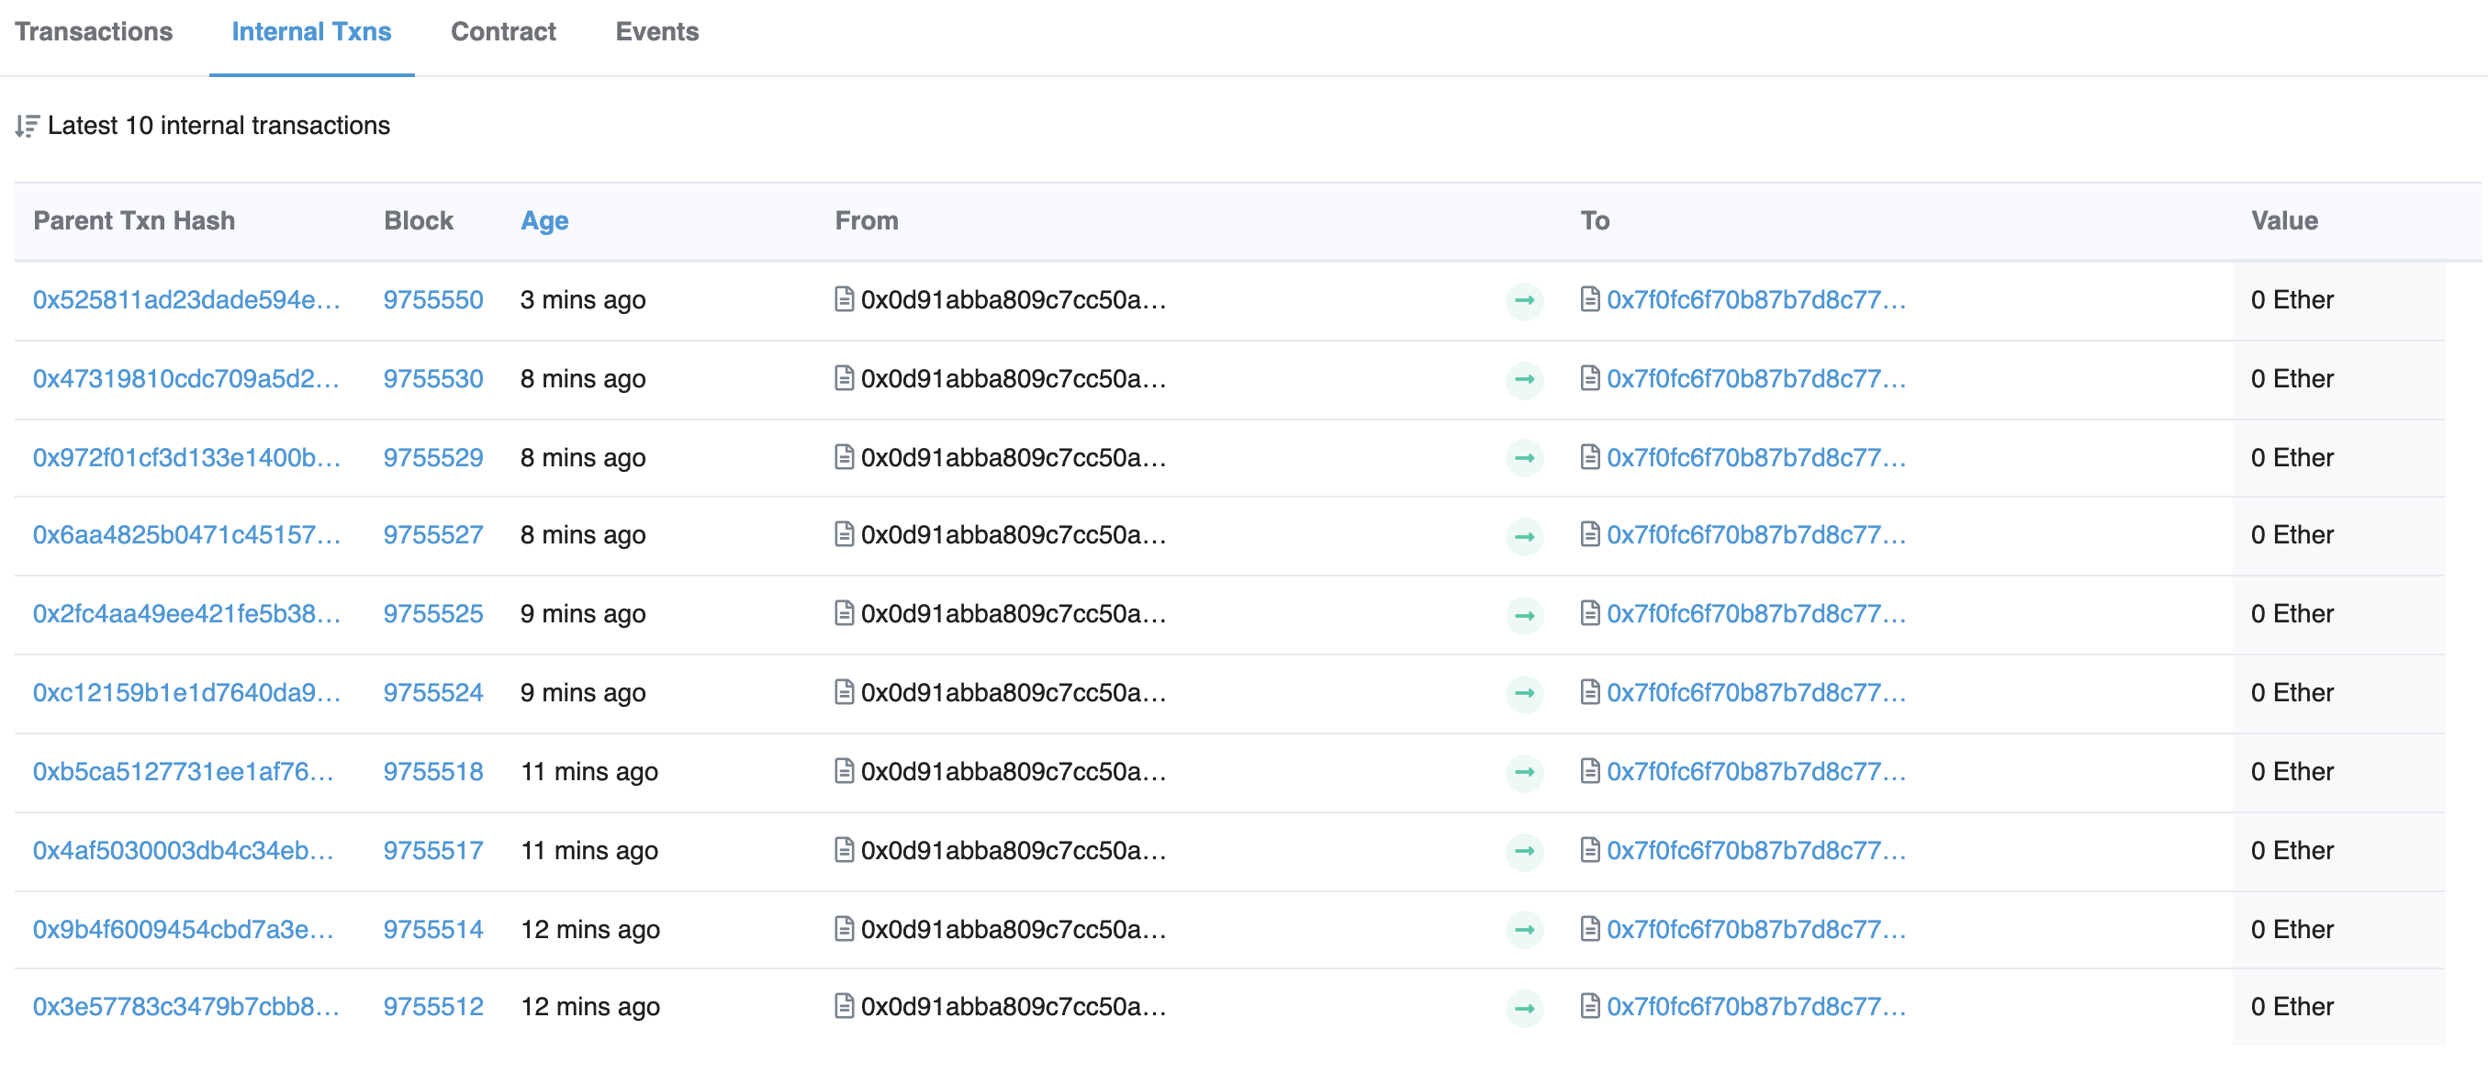Image resolution: width=2488 pixels, height=1074 pixels.
Task: Open To address 0x7f0fc6f70b87b7d8c77 in block 9755527 row
Action: (1755, 535)
